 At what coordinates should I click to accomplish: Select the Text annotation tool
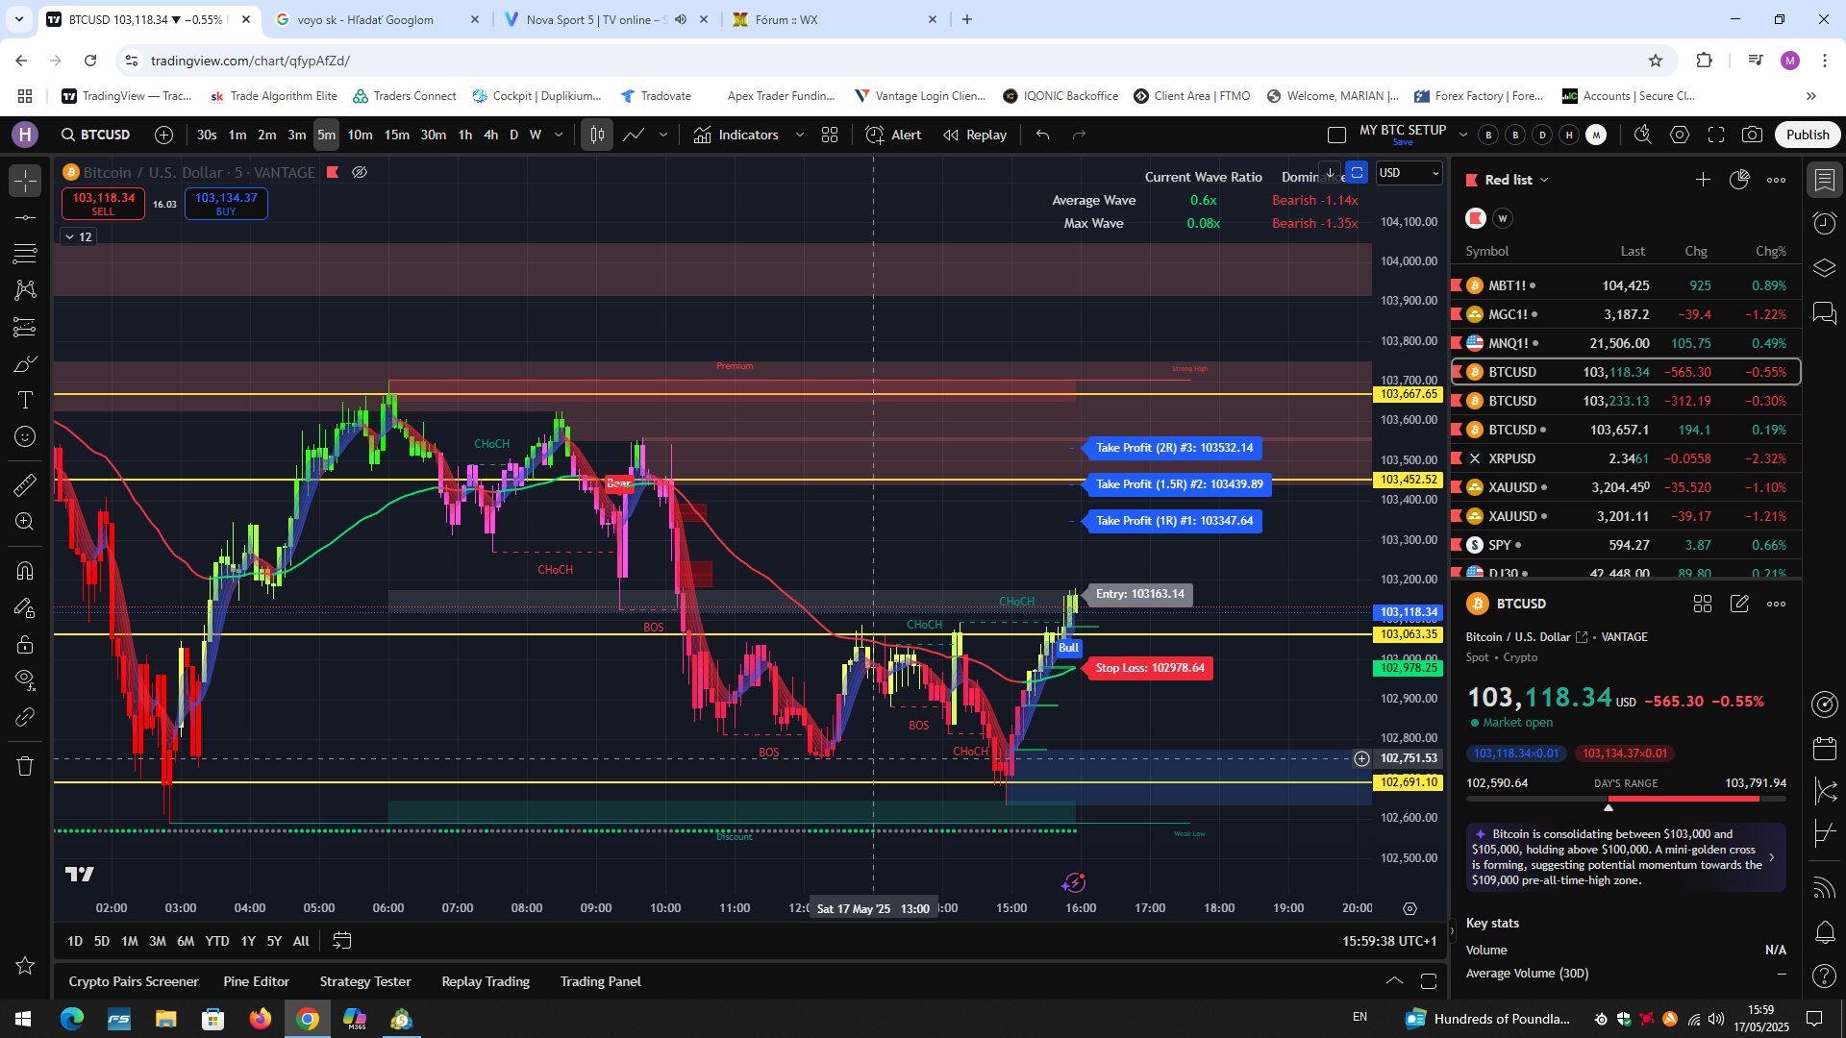point(25,400)
